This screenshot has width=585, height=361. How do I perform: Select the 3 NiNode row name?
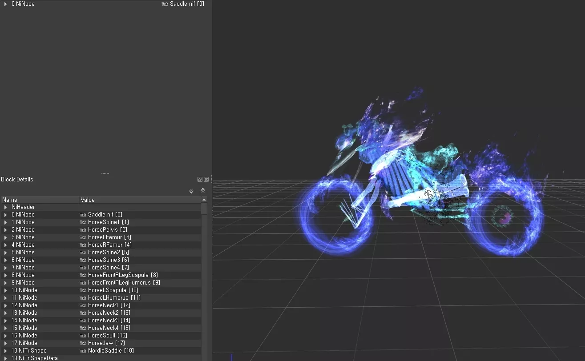point(23,237)
